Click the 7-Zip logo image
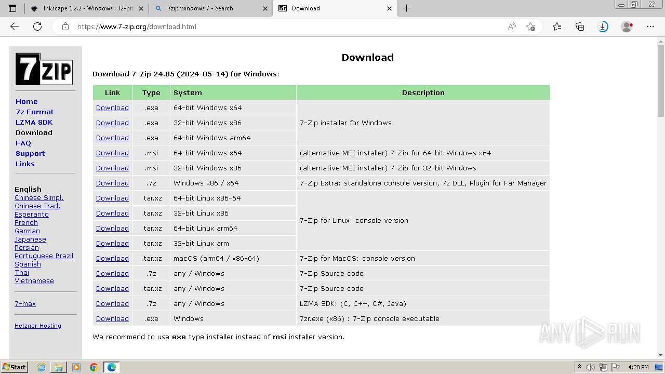Image resolution: width=665 pixels, height=374 pixels. click(x=44, y=69)
